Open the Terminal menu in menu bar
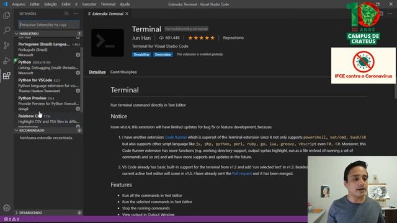Viewport: 397px width, 223px height. coord(108,4)
